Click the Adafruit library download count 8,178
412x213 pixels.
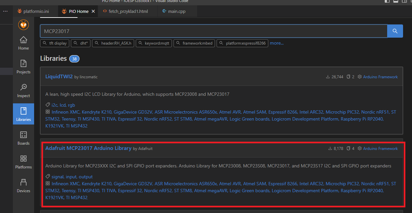tap(338, 149)
